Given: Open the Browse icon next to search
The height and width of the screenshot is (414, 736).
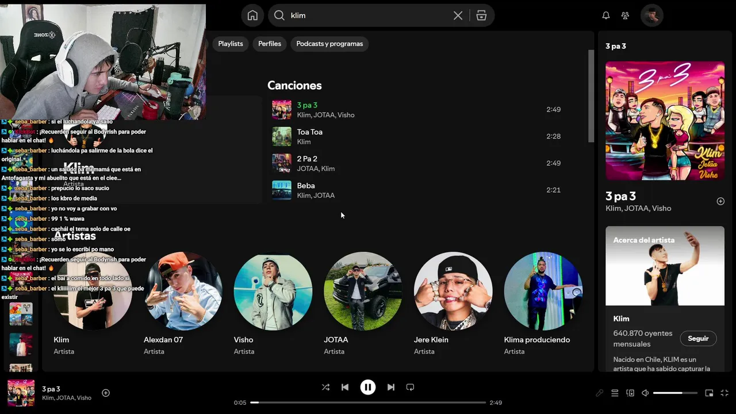Looking at the screenshot, I should pos(481,16).
